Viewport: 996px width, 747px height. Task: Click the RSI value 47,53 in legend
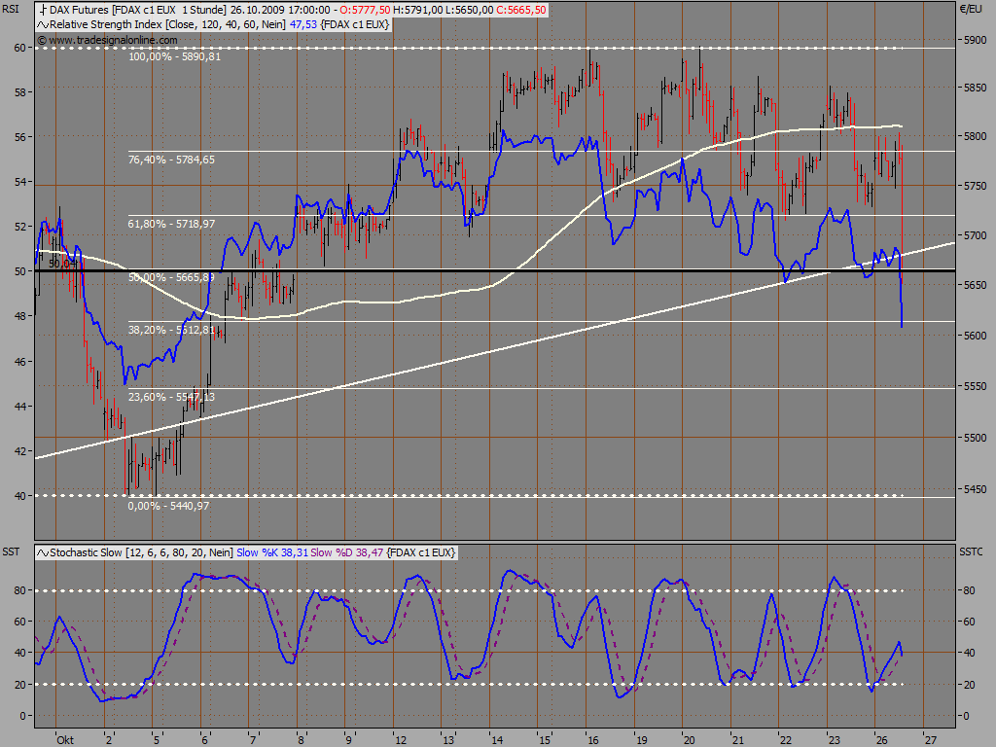click(x=303, y=24)
